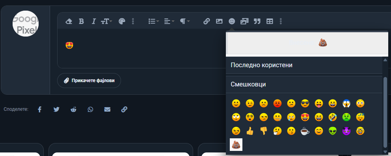
Task: Insert the nerd glasses face emoji
Action: click(x=360, y=131)
